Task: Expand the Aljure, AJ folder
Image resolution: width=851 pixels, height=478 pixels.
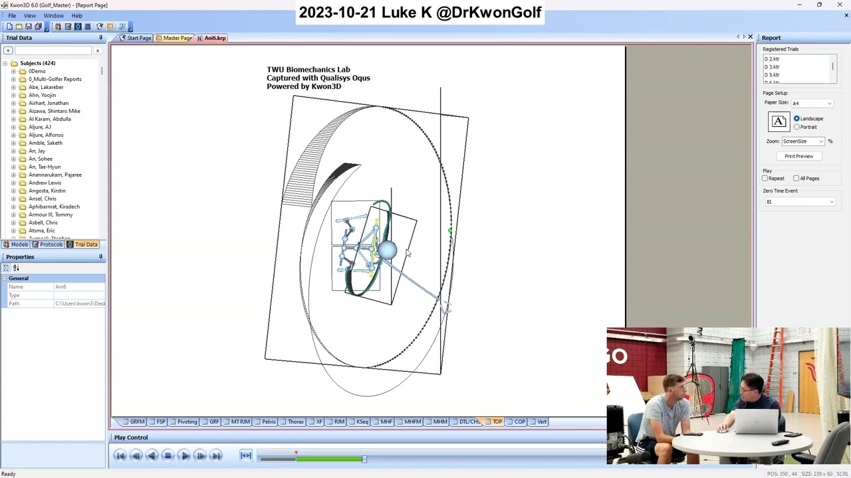Action: pyautogui.click(x=13, y=127)
